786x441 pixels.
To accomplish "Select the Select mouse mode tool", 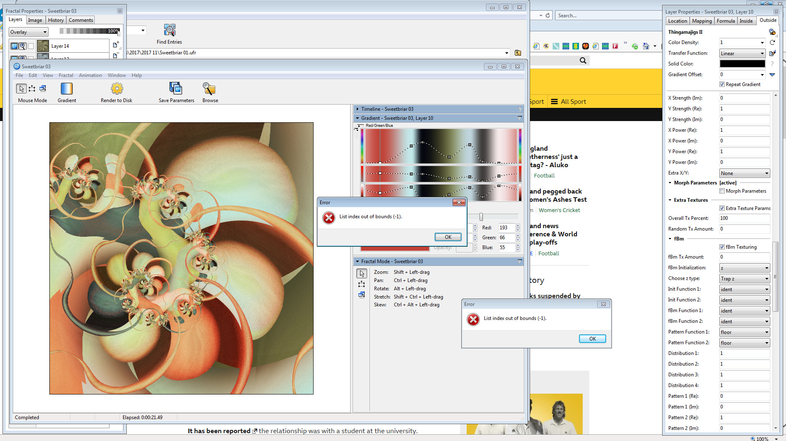I will [x=32, y=89].
